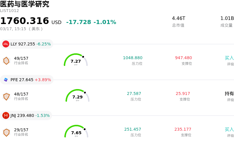Screen dimensions: 234x143
Task: Click JNJ resistance level 251.457
Action: tap(133, 130)
